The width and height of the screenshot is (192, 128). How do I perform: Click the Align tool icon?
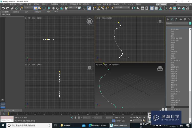point(137,8)
